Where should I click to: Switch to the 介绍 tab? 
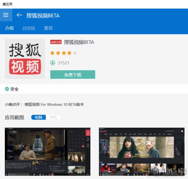tap(9, 28)
